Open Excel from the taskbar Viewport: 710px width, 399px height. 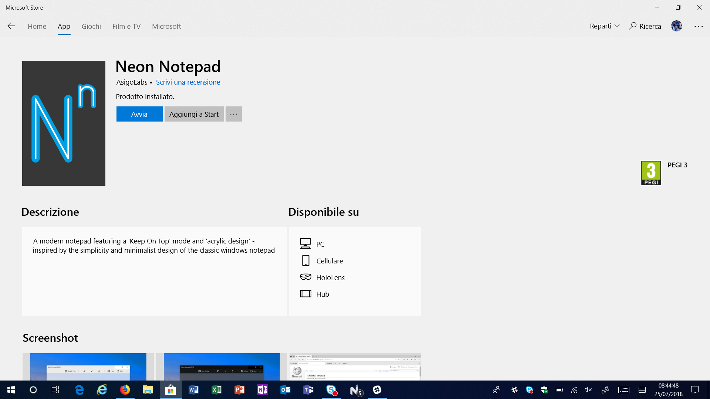point(217,390)
